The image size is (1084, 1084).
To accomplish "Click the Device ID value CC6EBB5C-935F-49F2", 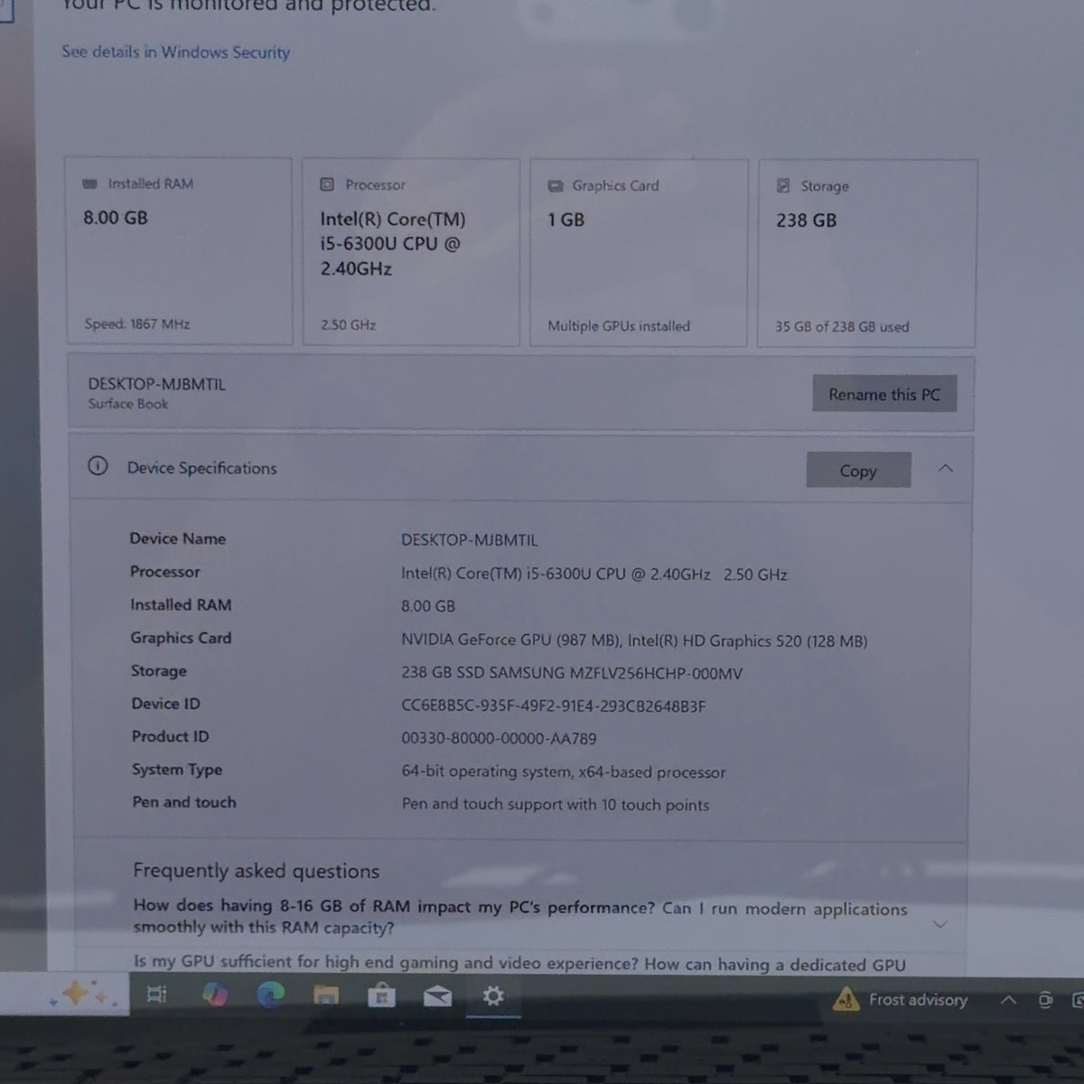I will click(553, 706).
